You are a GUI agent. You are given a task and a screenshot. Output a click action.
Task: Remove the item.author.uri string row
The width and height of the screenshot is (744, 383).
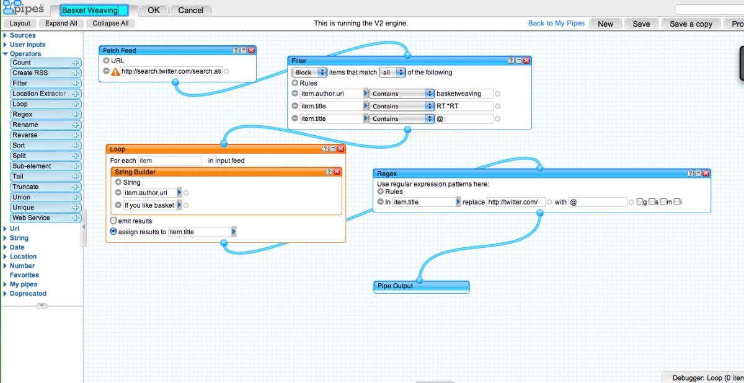point(118,193)
